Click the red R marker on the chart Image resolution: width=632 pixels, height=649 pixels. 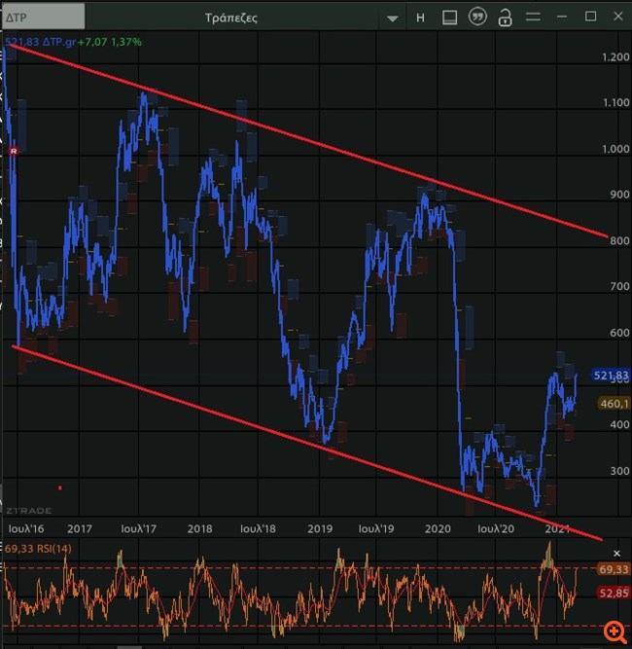point(14,152)
